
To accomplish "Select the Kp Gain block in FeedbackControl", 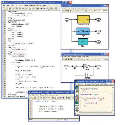I will pos(87,66).
